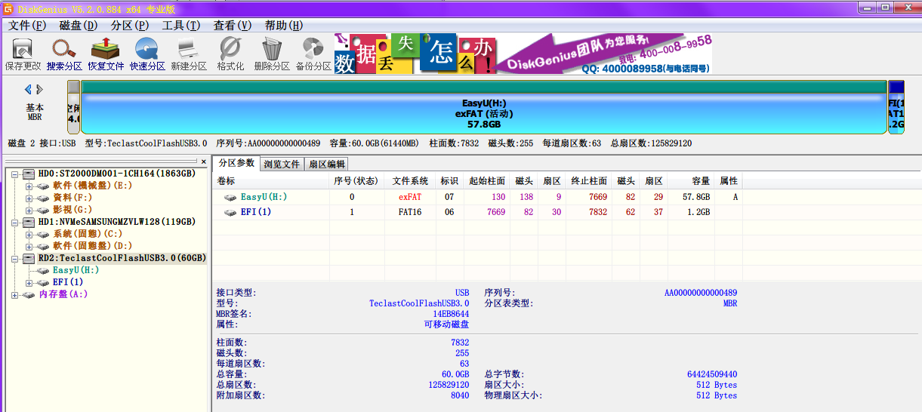Go to next disk with gray right arrow
The height and width of the screenshot is (412, 922).
pos(39,89)
